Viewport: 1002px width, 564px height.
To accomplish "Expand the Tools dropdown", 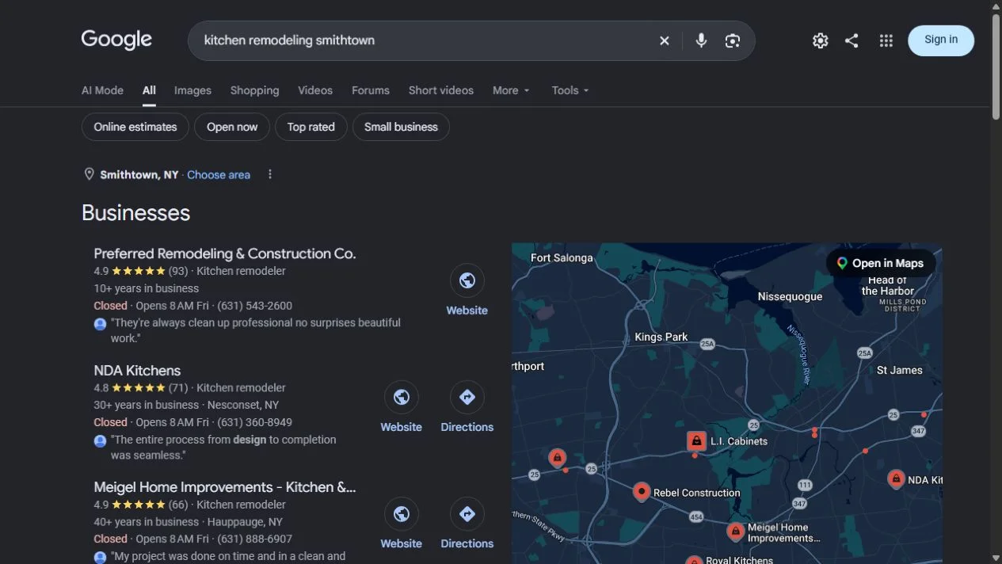I will pyautogui.click(x=570, y=90).
